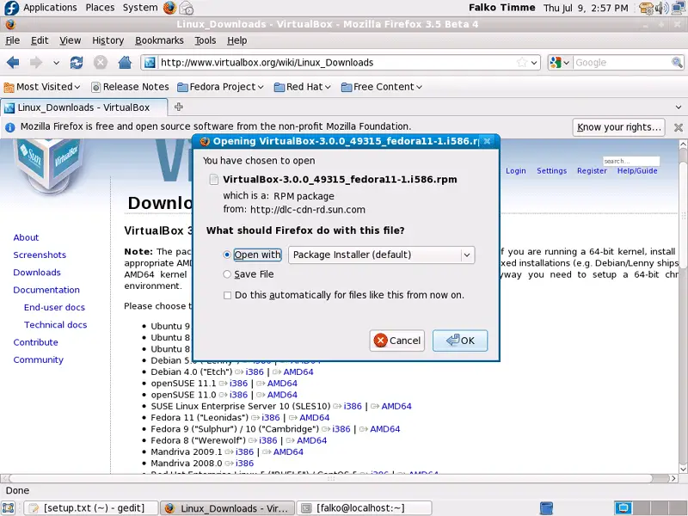The height and width of the screenshot is (516, 688).
Task: Check 'Do this automatically for files like this'
Action: tap(227, 295)
